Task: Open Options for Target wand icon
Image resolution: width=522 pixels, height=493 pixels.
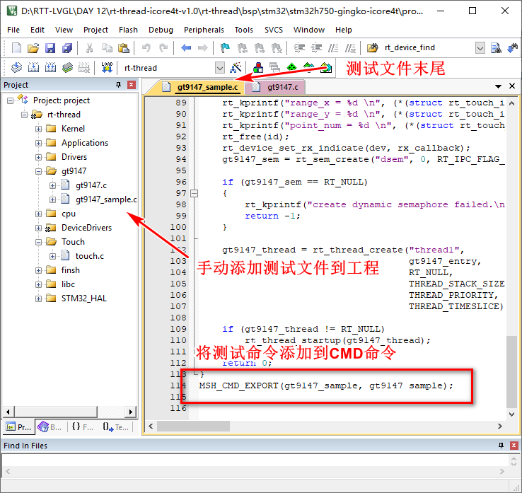Action: click(236, 67)
